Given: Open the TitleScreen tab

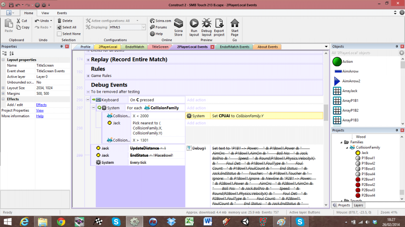Looking at the screenshot, I should (x=160, y=47).
